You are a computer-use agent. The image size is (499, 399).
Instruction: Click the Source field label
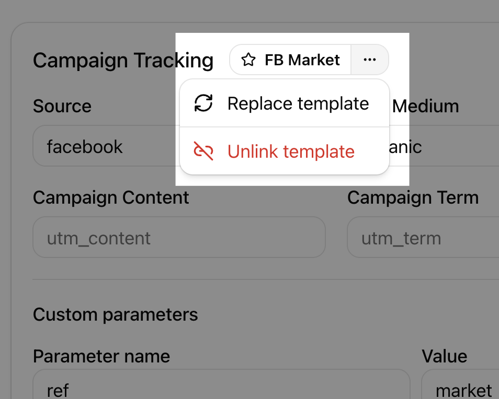coord(62,106)
